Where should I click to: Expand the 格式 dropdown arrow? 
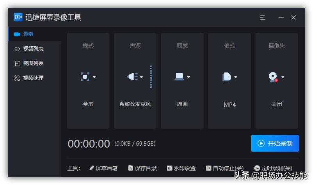pyautogui.click(x=236, y=77)
